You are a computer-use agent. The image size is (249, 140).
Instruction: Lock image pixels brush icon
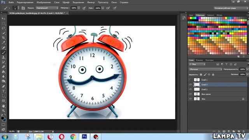pos(205,74)
